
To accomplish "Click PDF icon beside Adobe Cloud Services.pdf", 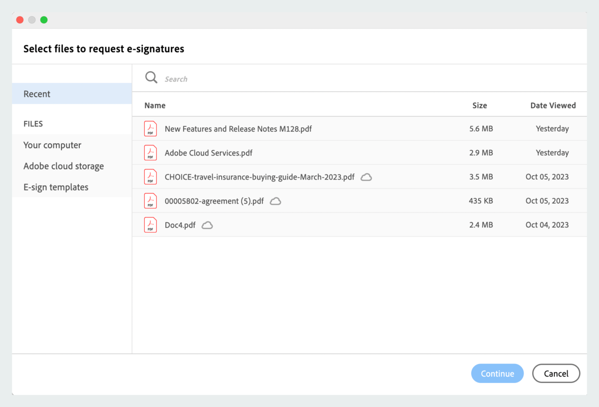I will coord(150,153).
